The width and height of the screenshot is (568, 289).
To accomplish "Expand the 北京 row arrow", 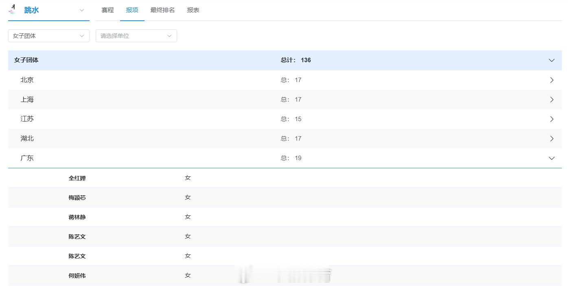I will click(552, 80).
